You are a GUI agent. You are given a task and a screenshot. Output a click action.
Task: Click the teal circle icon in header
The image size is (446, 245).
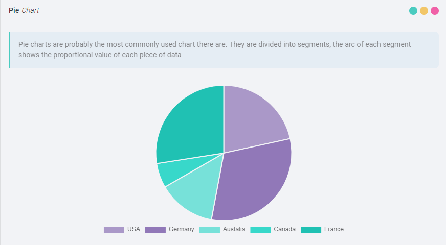click(413, 11)
